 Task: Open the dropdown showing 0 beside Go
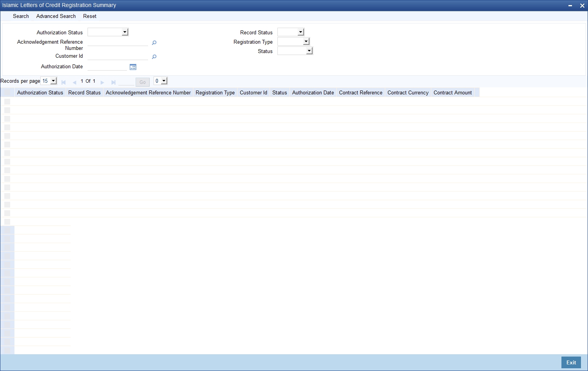[161, 81]
